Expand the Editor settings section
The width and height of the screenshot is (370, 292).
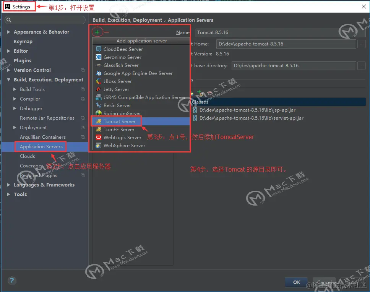pos(8,51)
